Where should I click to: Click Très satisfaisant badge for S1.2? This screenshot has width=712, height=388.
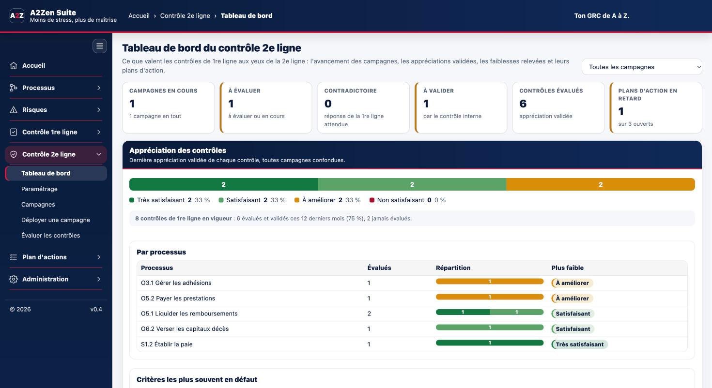(x=580, y=344)
